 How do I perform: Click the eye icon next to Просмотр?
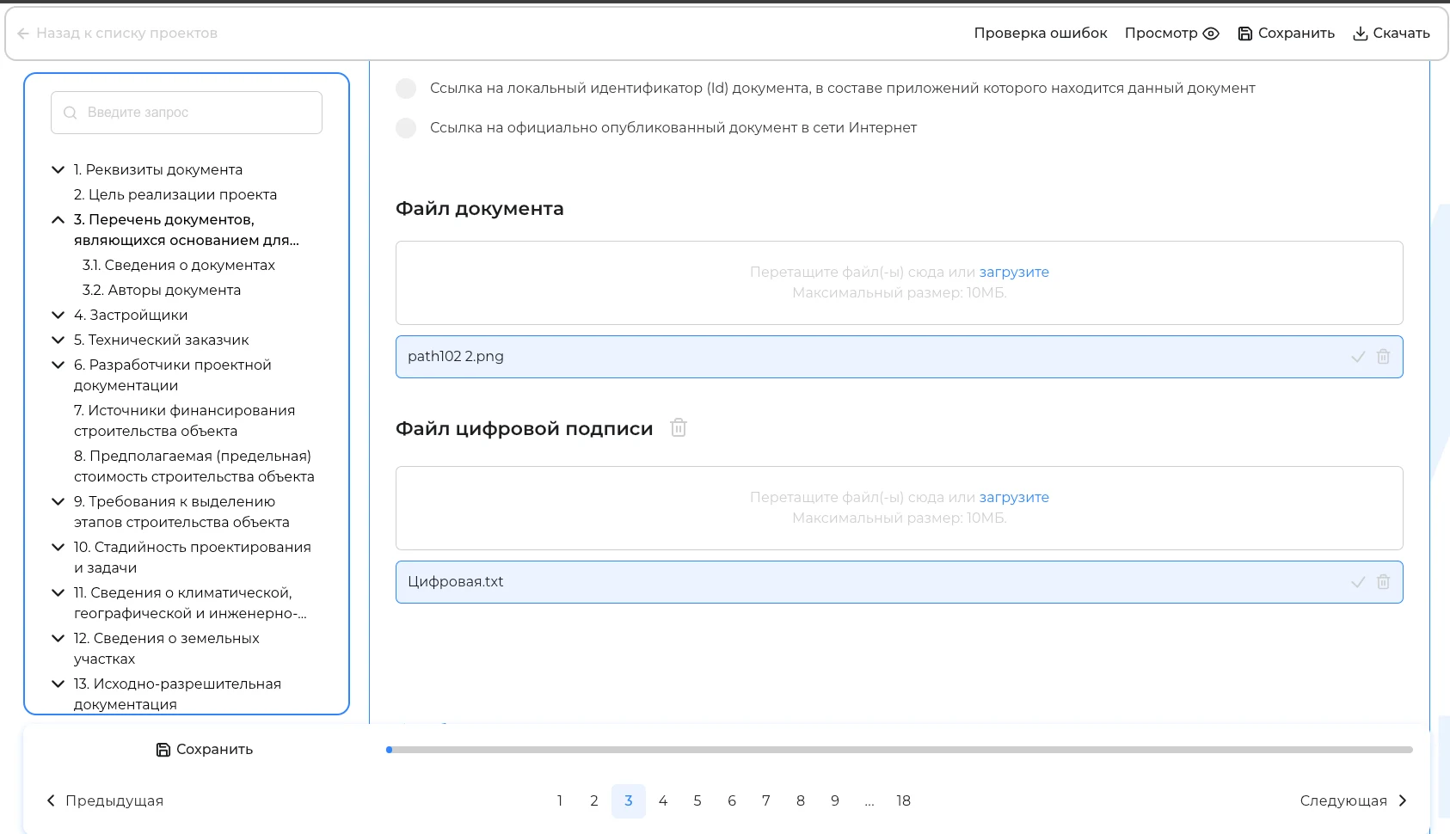coord(1211,34)
